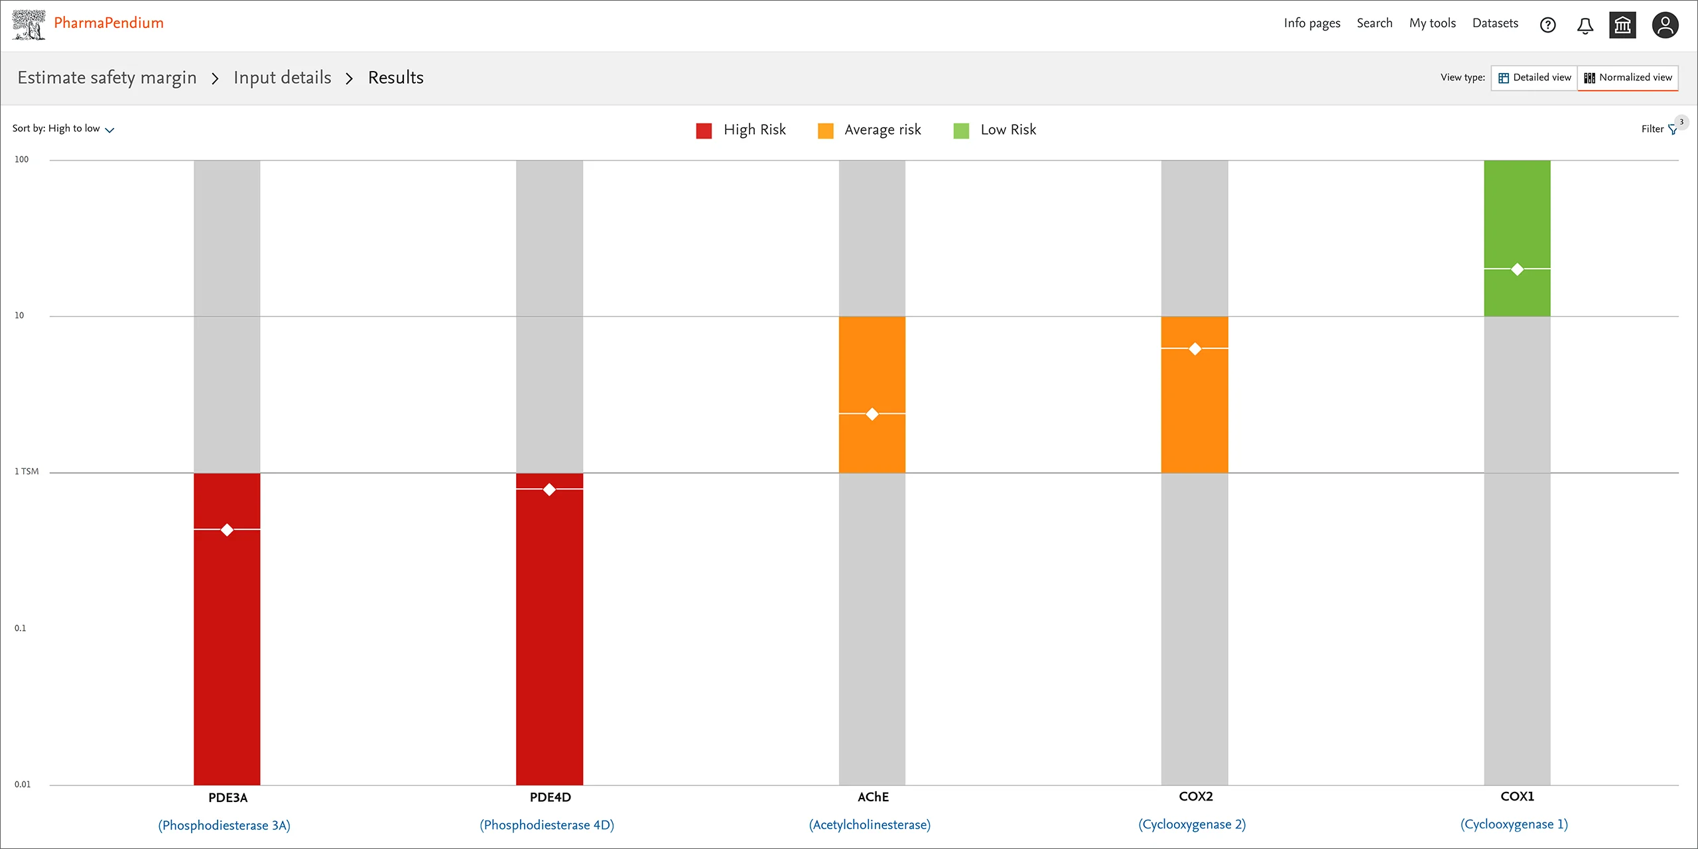Go back to Estimate safety margin breadcrumb
This screenshot has height=849, width=1698.
[107, 78]
